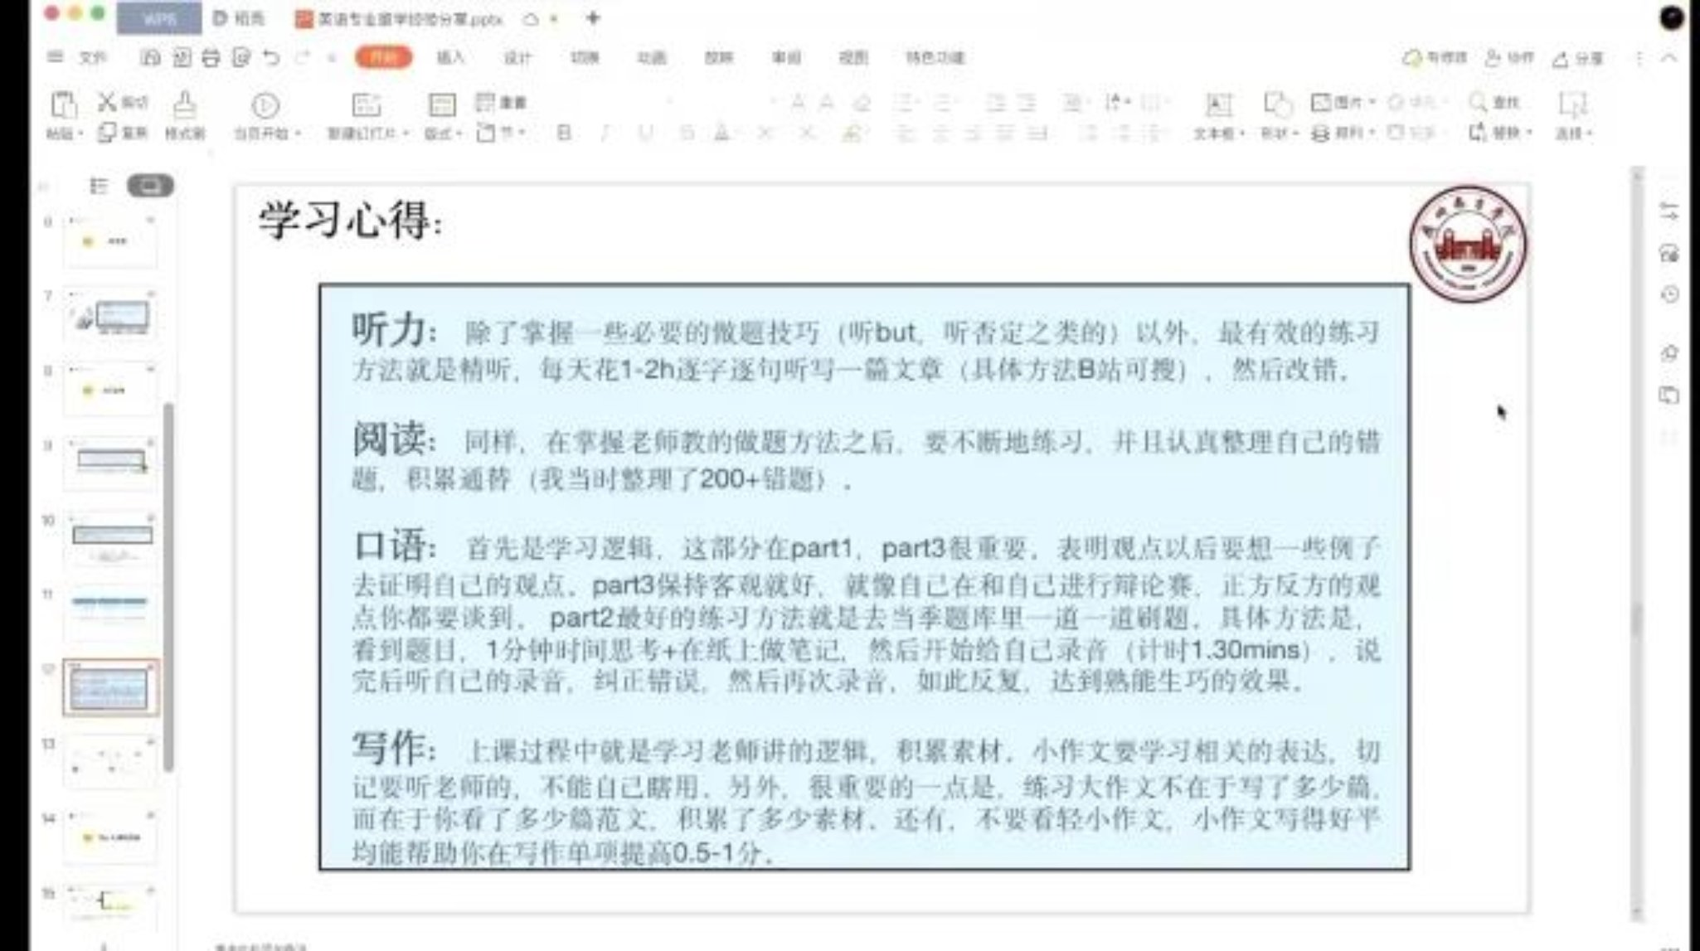This screenshot has width=1700, height=951.
Task: Click the Cut scissors icon
Action: (x=108, y=102)
